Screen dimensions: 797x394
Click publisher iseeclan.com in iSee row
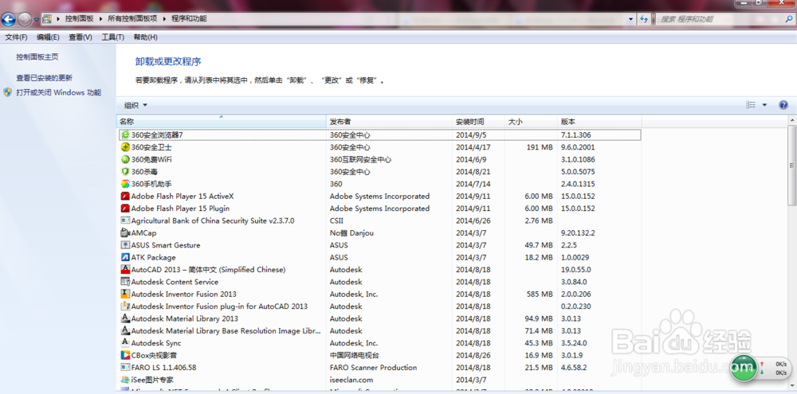(x=351, y=380)
